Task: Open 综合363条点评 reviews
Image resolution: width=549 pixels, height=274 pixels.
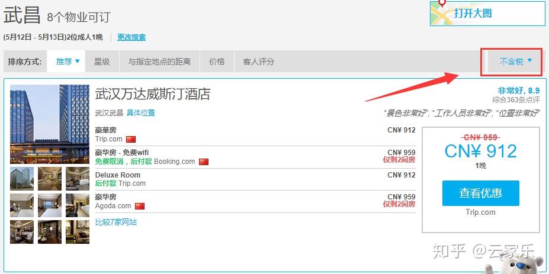Action: (x=516, y=100)
